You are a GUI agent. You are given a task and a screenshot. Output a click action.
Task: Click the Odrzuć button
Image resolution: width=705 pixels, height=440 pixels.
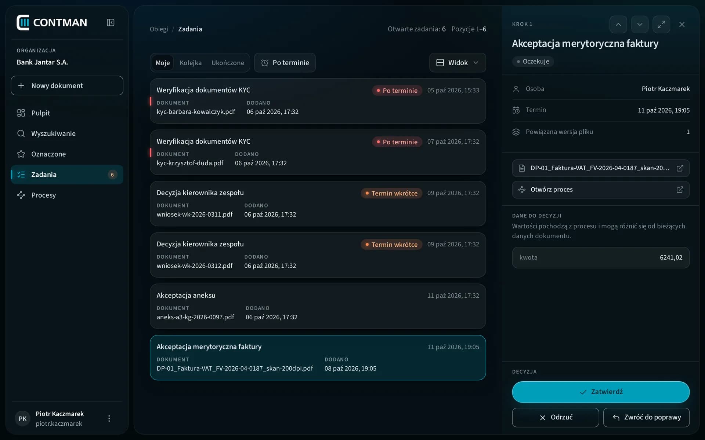(x=556, y=417)
